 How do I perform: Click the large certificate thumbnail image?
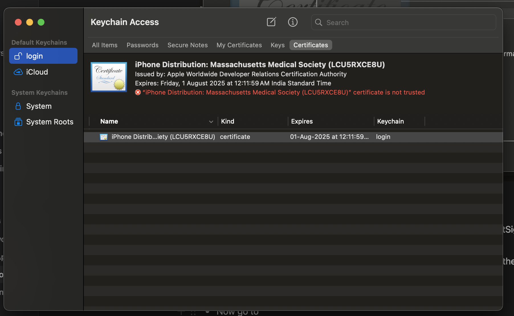point(109,77)
